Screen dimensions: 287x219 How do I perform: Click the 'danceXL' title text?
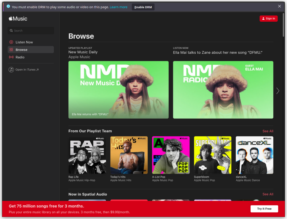point(241,177)
